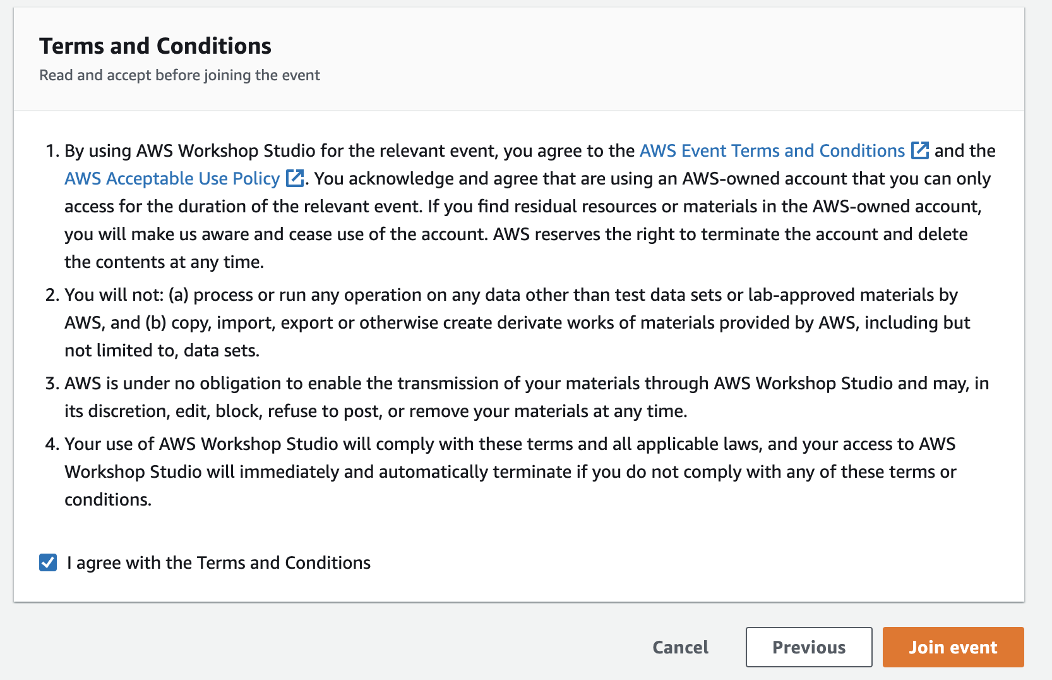The image size is (1052, 680).
Task: Click 'Read and accept before joining the event' subtitle
Action: [179, 75]
